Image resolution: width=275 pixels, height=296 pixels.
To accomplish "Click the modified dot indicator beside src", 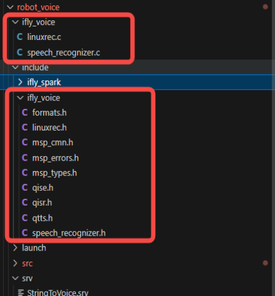I will click(x=265, y=263).
